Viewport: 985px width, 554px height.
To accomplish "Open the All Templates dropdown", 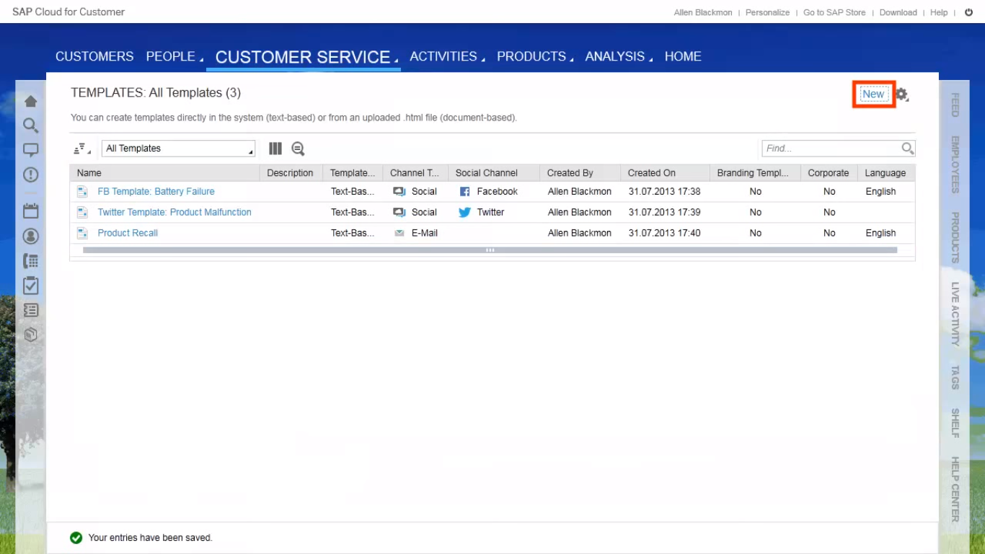I will click(x=178, y=149).
